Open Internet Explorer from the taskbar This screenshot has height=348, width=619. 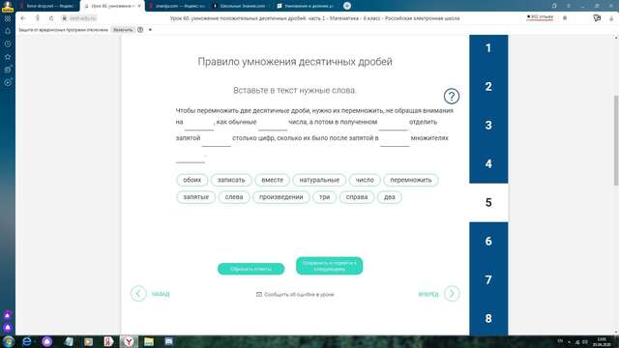point(27,341)
